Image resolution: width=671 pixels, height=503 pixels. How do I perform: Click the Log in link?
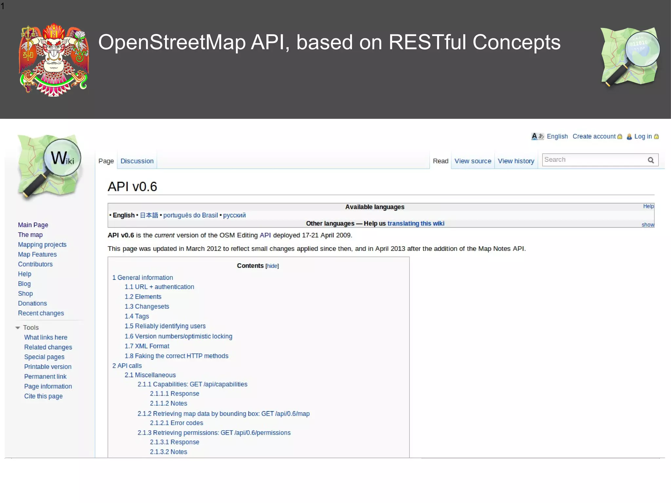click(643, 136)
